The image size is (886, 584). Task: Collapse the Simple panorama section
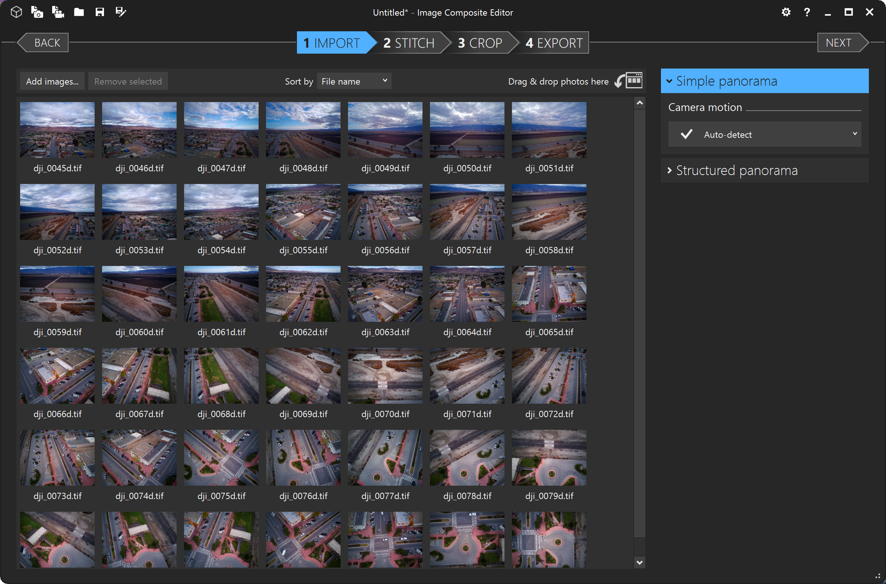765,81
